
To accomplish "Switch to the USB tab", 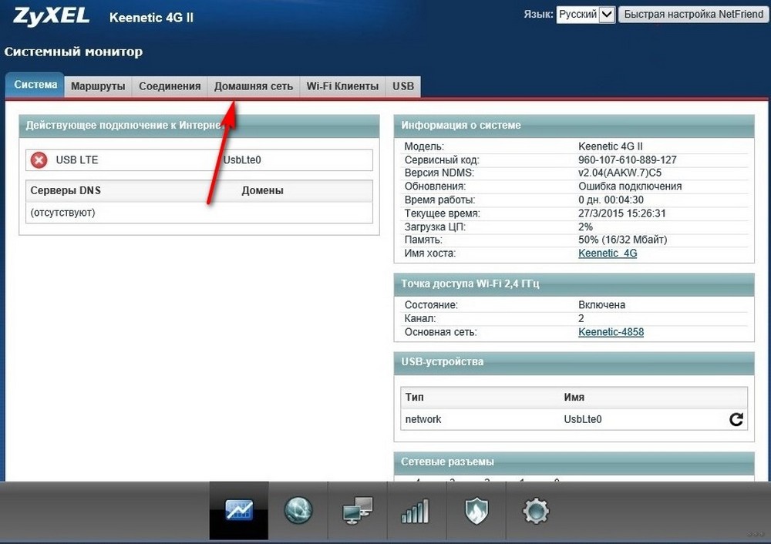I will 403,86.
